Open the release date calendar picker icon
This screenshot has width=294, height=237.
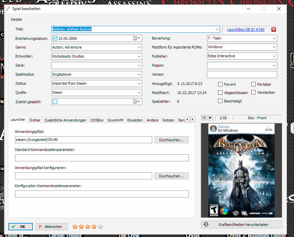click(136, 38)
